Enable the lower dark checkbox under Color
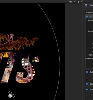This screenshot has width=93, height=100. 87,80
